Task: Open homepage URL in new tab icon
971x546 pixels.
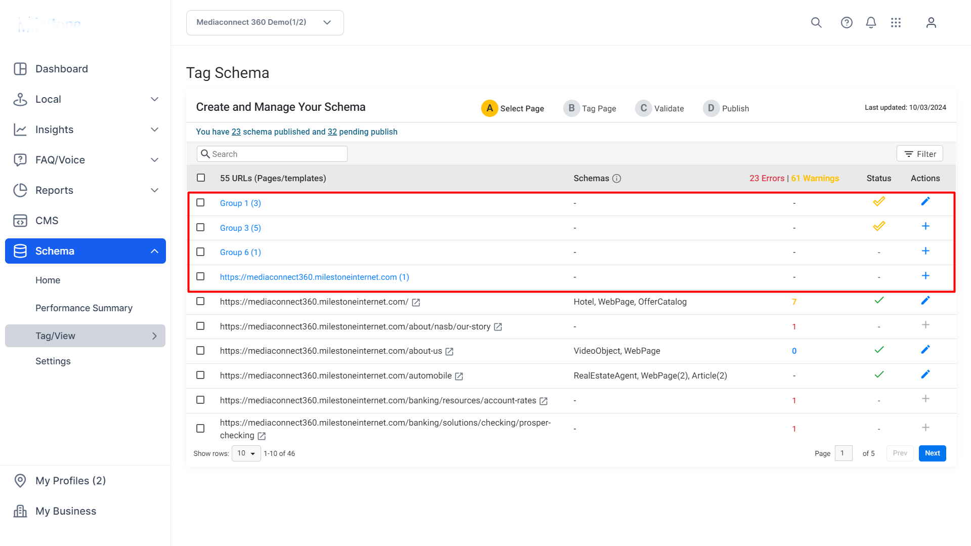Action: (x=416, y=303)
